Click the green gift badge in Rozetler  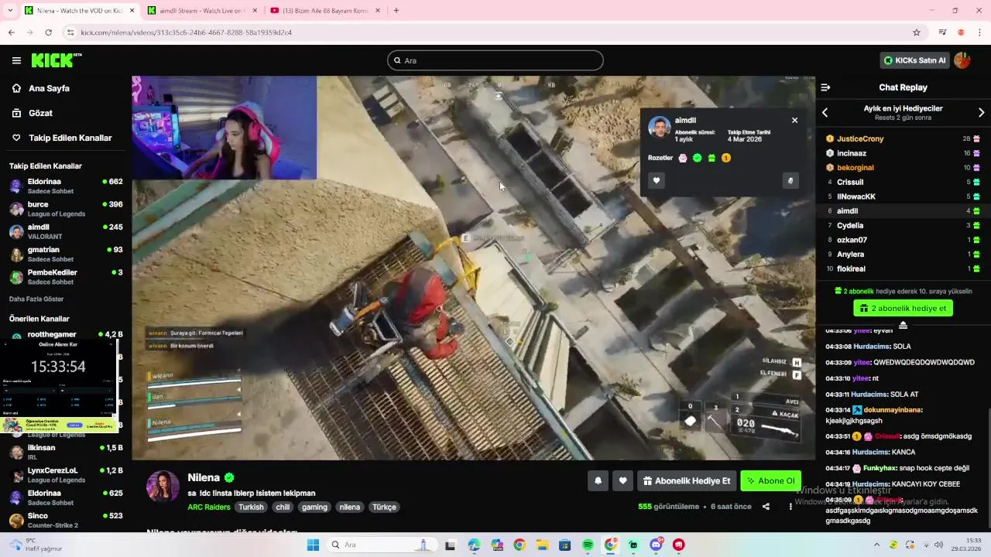tap(712, 158)
